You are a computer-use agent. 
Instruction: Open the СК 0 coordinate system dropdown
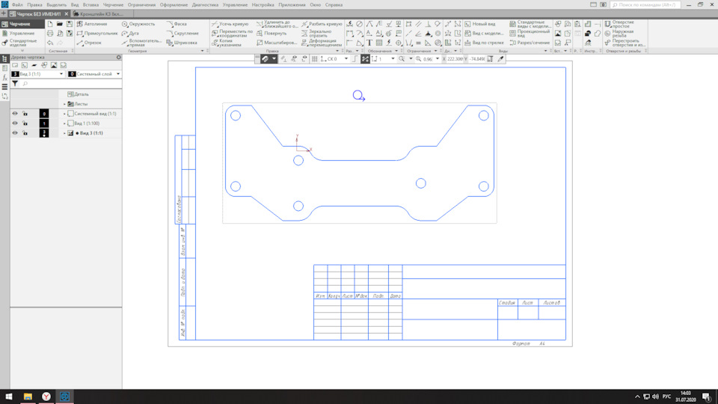pos(346,59)
